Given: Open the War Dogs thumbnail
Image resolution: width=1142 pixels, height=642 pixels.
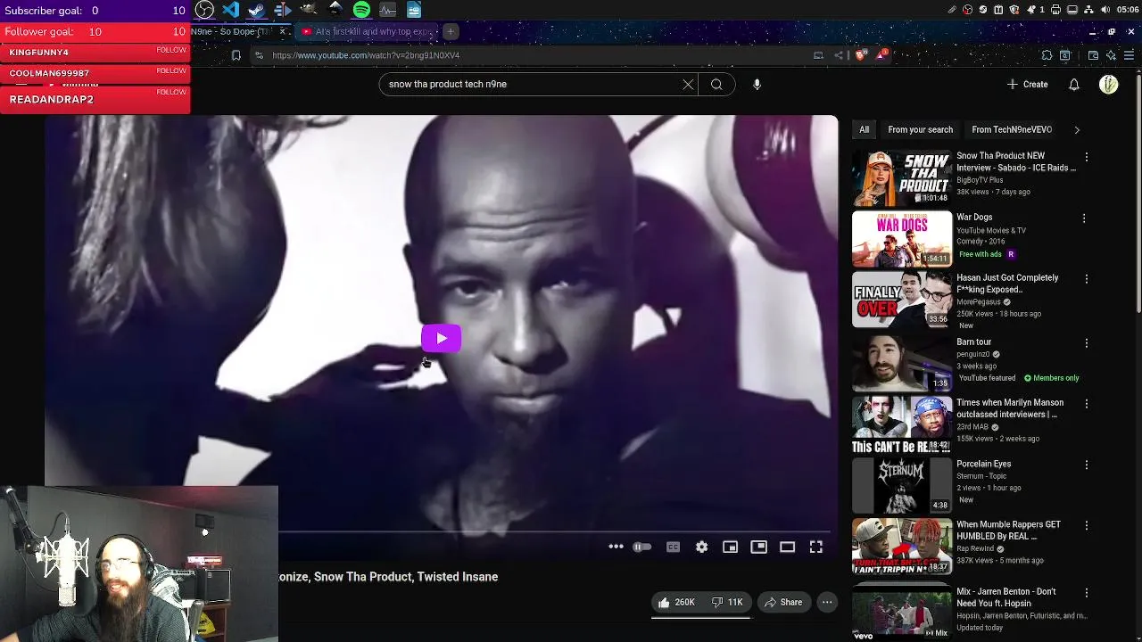Looking at the screenshot, I should click(x=902, y=239).
